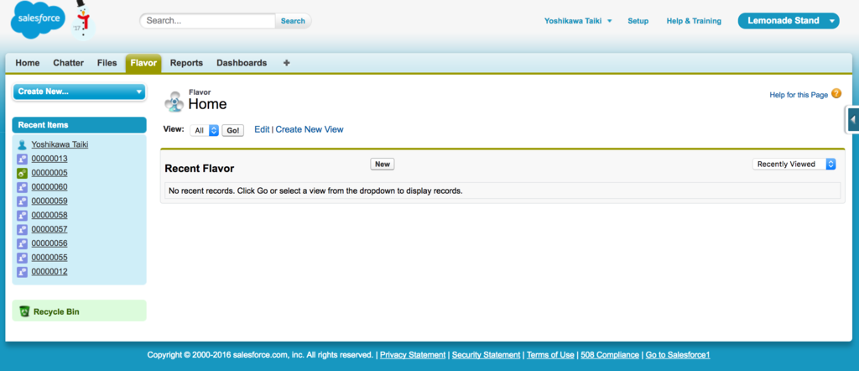Open the Create New dropdown
Viewport: 859px width, 371px height.
[x=80, y=91]
